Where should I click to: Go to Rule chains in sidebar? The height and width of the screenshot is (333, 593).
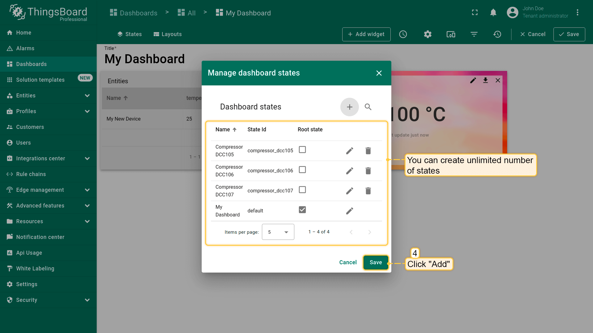click(x=31, y=174)
